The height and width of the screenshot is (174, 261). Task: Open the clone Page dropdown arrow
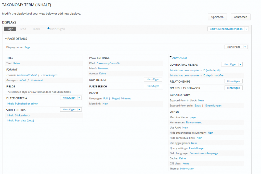click(245, 47)
